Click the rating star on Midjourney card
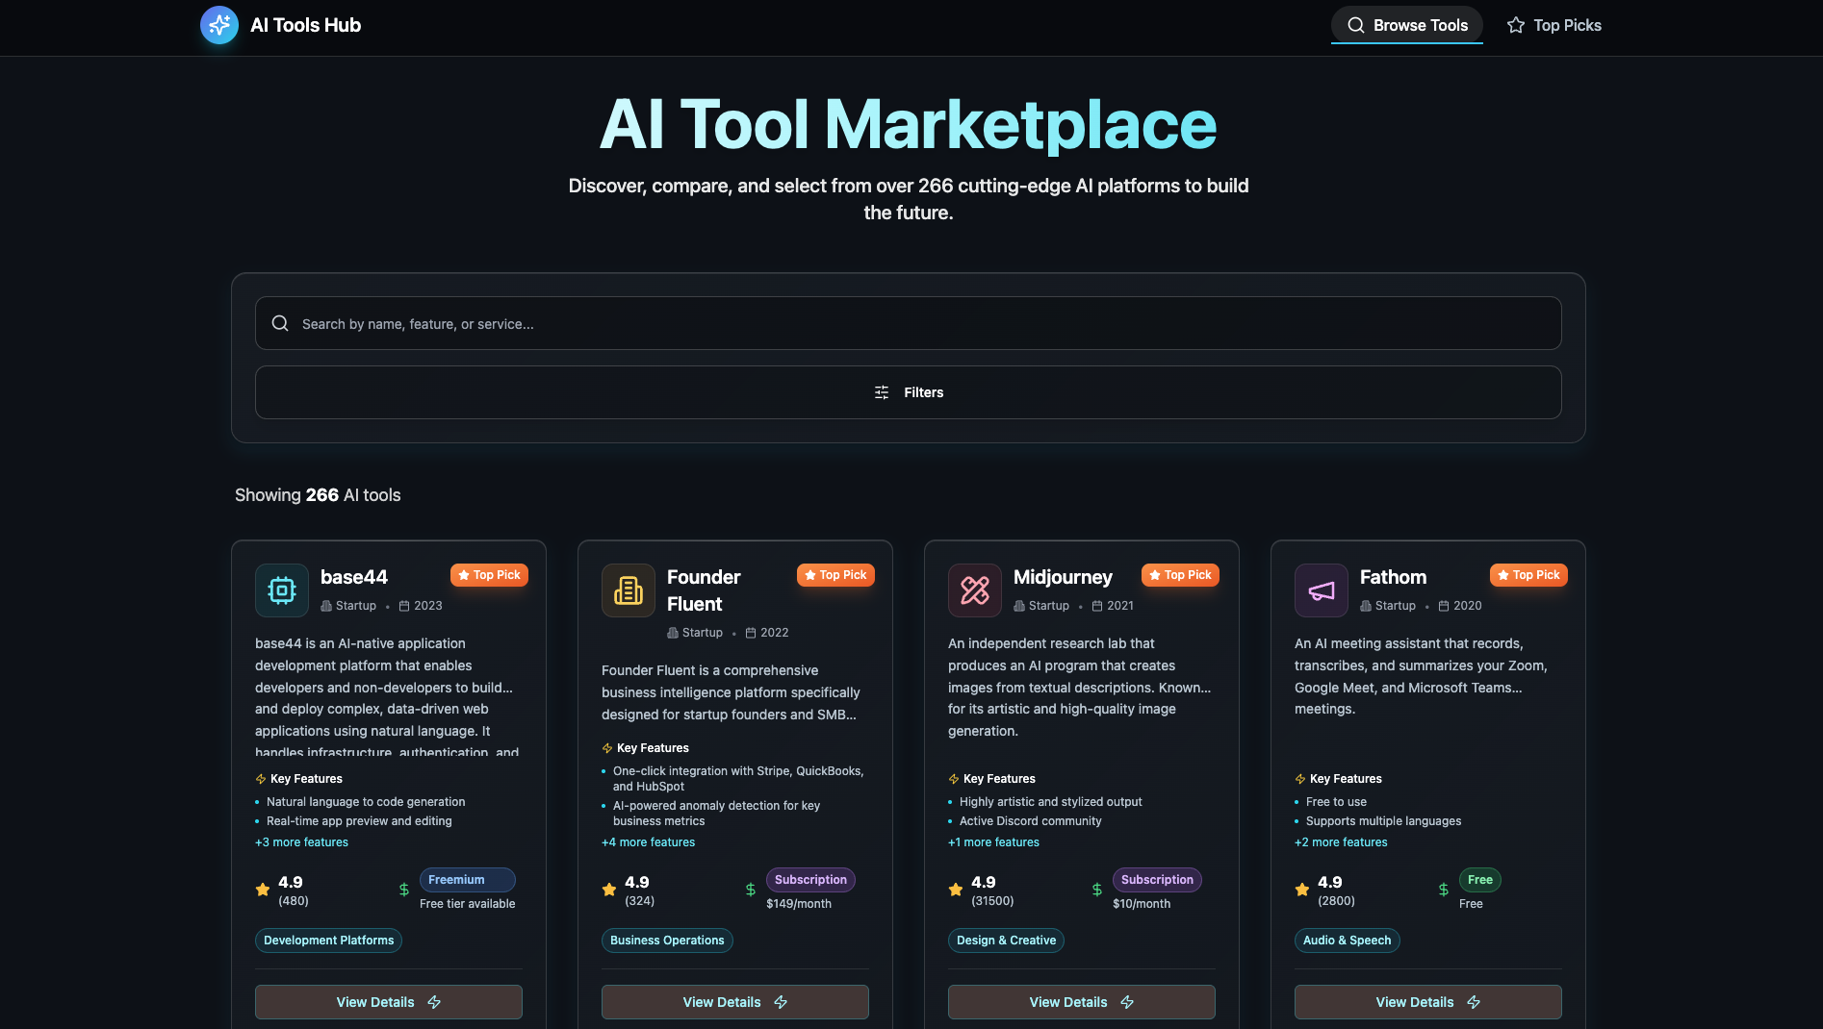Viewport: 1823px width, 1029px height. pos(956,891)
